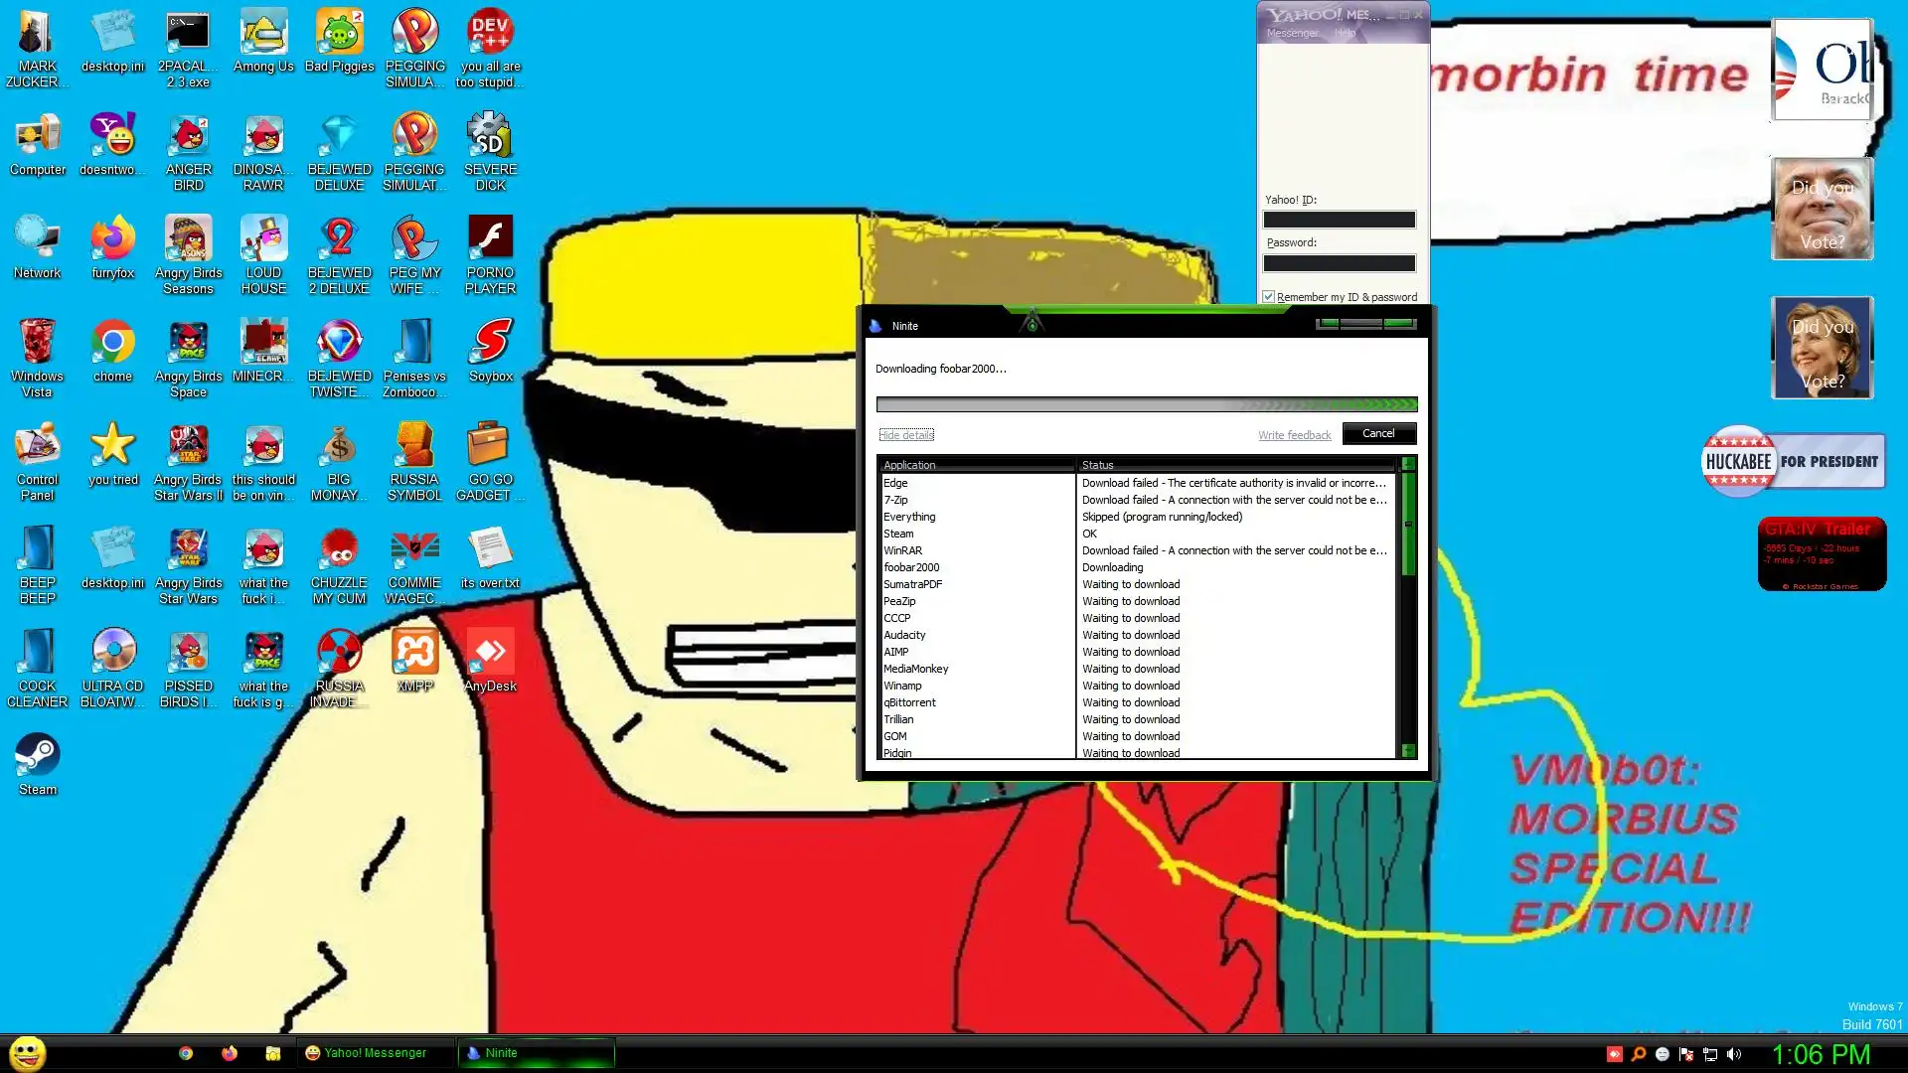The width and height of the screenshot is (1908, 1073).
Task: Open the Help menu in Yahoo Messenger
Action: click(1345, 33)
